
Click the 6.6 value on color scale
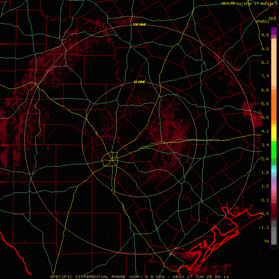[265, 90]
